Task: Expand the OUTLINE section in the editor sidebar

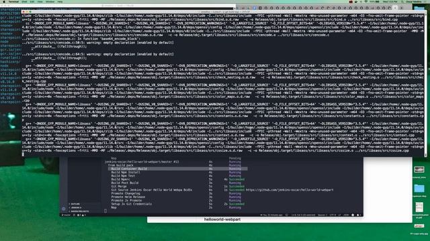Action: point(75,204)
